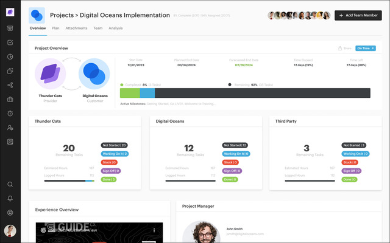The image size is (390, 243).
Task: Click the planned end date 03/04/2024
Action: point(186,65)
